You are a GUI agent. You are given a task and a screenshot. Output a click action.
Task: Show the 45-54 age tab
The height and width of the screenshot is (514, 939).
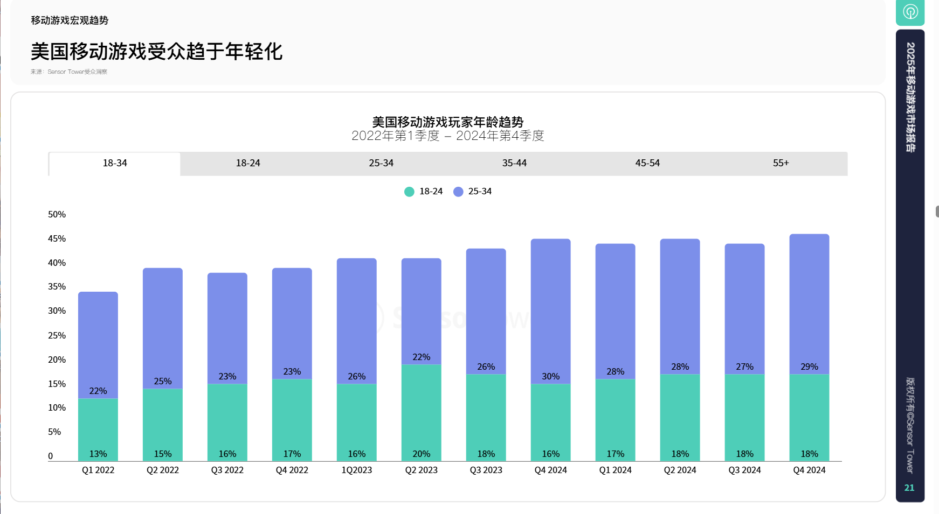click(x=647, y=164)
